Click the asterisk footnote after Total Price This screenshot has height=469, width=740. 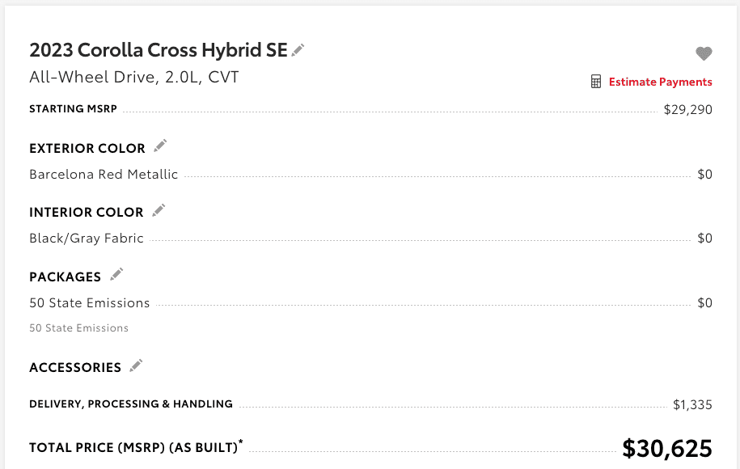241,442
